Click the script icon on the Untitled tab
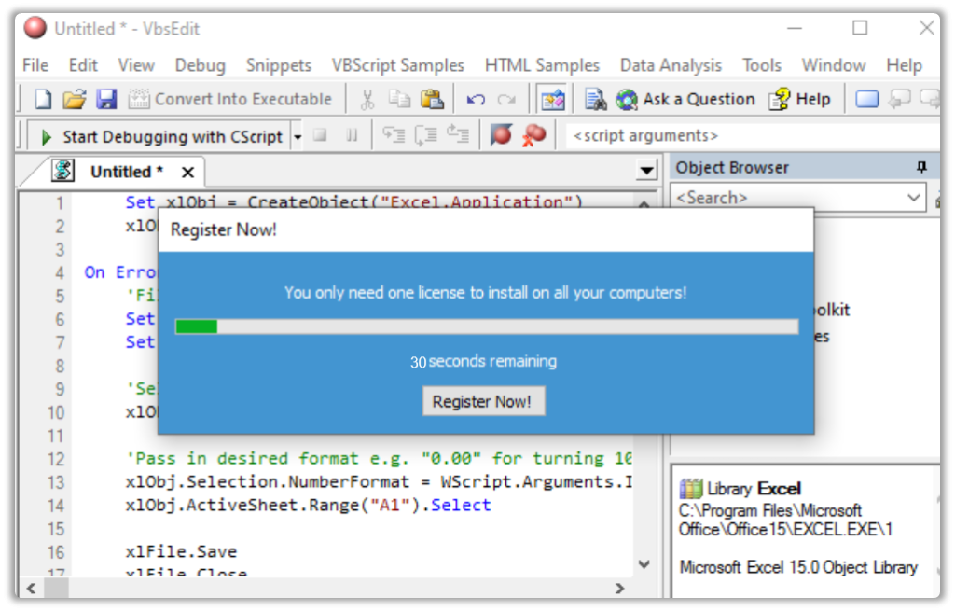The image size is (955, 611). (x=62, y=171)
